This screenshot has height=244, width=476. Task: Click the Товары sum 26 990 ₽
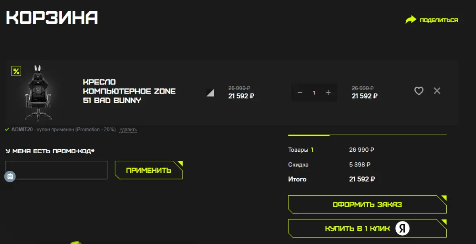pos(361,150)
